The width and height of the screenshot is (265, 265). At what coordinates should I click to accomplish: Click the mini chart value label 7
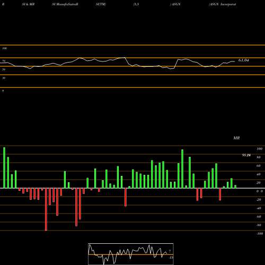[170, 251]
